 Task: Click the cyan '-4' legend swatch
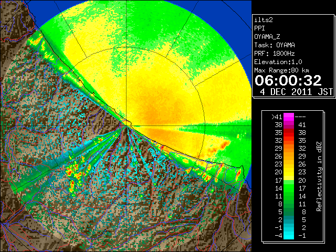[x=289, y=236]
